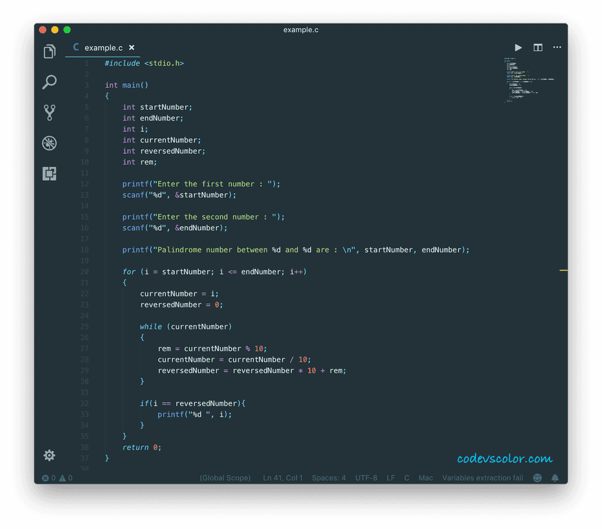Viewport: 602px width, 529px height.
Task: Open the Explorer sidebar
Action: (x=49, y=51)
